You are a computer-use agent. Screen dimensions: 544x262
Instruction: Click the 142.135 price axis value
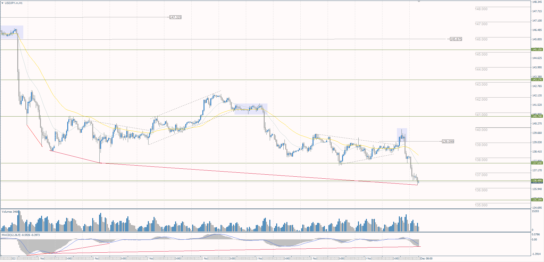[537, 96]
